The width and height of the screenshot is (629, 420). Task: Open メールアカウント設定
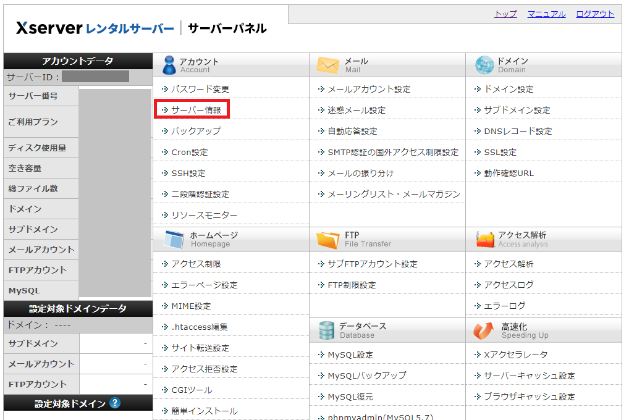[x=369, y=89]
